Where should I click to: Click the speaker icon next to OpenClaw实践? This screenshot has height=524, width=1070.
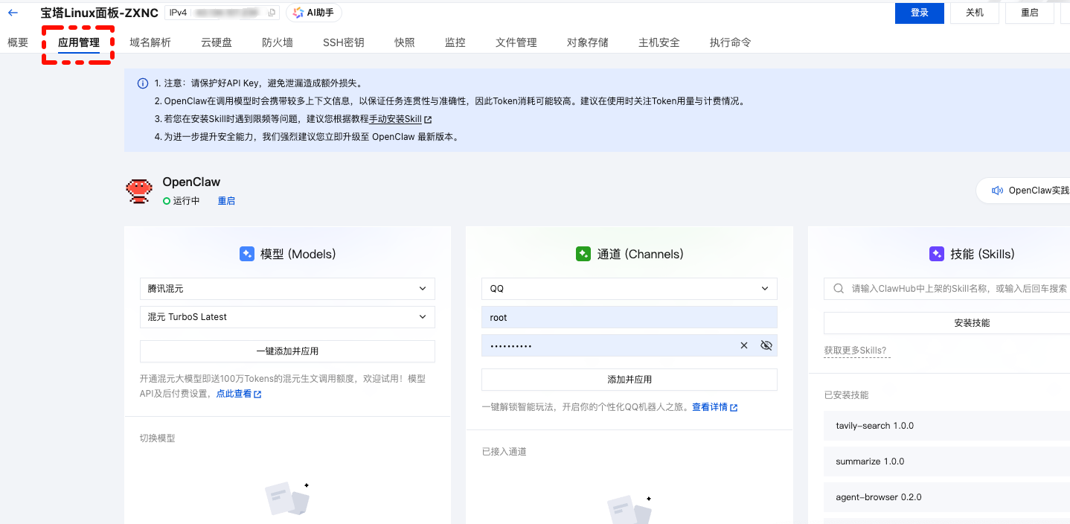point(998,190)
